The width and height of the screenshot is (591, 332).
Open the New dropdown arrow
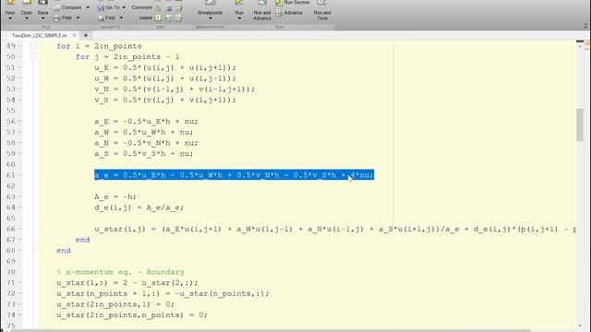coord(10,18)
